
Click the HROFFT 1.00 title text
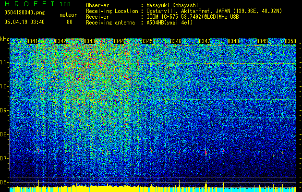point(37,4)
